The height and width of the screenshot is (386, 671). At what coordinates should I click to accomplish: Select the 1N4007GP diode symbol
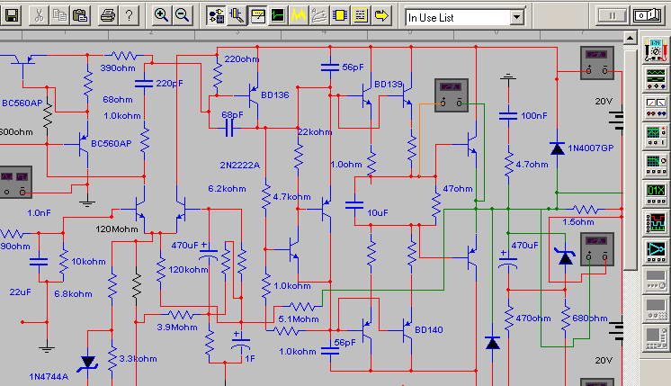click(x=557, y=148)
